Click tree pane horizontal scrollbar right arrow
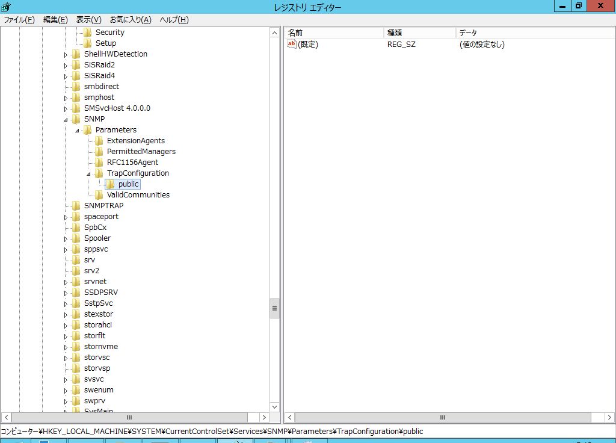616x443 pixels. pos(265,418)
